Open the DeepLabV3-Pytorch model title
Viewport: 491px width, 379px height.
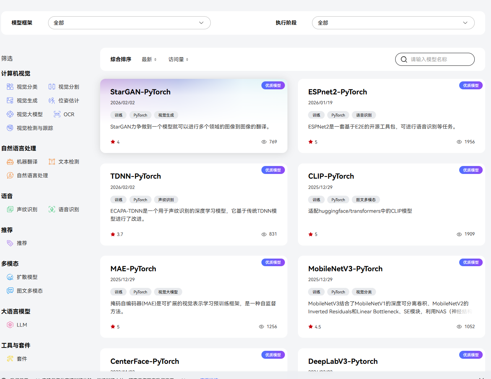click(x=343, y=361)
